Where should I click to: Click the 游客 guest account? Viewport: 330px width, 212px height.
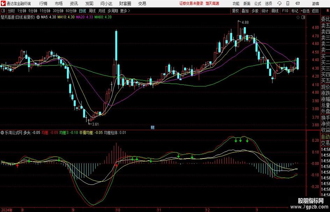[315, 3]
